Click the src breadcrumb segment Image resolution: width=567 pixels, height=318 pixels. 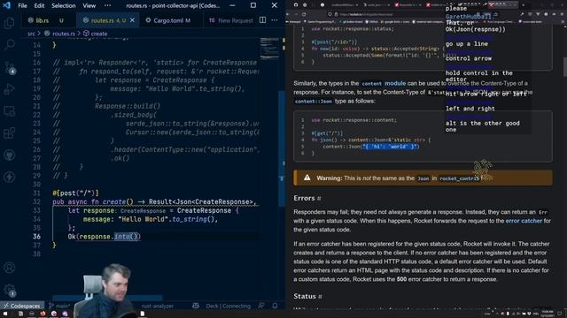click(x=32, y=34)
